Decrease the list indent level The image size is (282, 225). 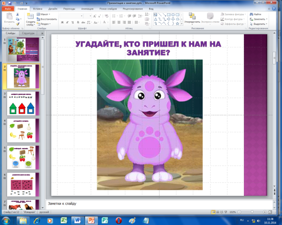point(129,16)
